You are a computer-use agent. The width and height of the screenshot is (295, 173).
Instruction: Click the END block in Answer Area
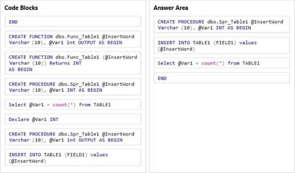pyautogui.click(x=222, y=78)
